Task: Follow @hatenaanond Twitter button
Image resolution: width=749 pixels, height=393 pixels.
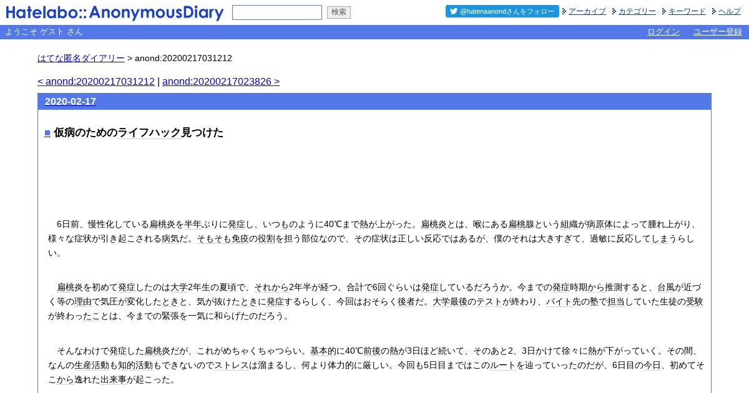Action: 502,11
